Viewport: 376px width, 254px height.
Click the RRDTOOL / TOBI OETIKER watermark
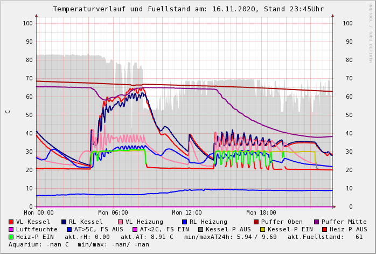click(370, 32)
